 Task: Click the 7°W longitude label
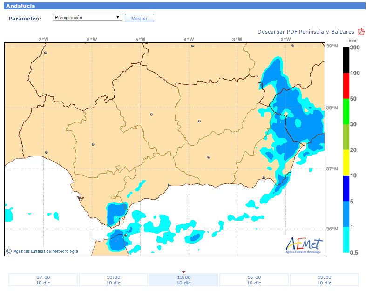(x=43, y=39)
